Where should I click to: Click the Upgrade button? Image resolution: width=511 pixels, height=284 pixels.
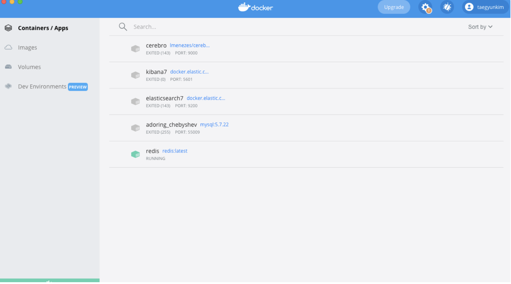(394, 7)
